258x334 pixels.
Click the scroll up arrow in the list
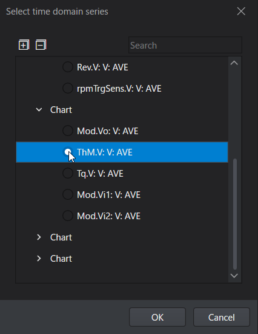234,63
